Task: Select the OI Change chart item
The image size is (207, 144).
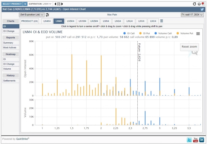Action: tap(9, 31)
